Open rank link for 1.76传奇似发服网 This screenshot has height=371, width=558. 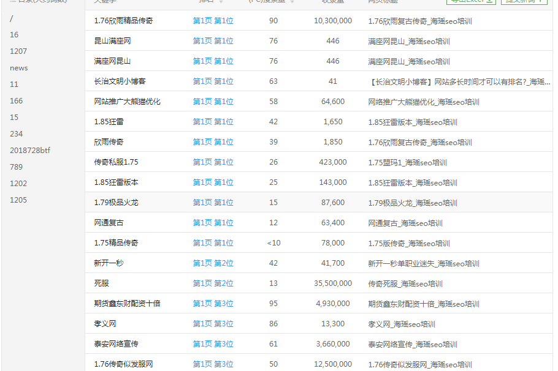coord(213,364)
